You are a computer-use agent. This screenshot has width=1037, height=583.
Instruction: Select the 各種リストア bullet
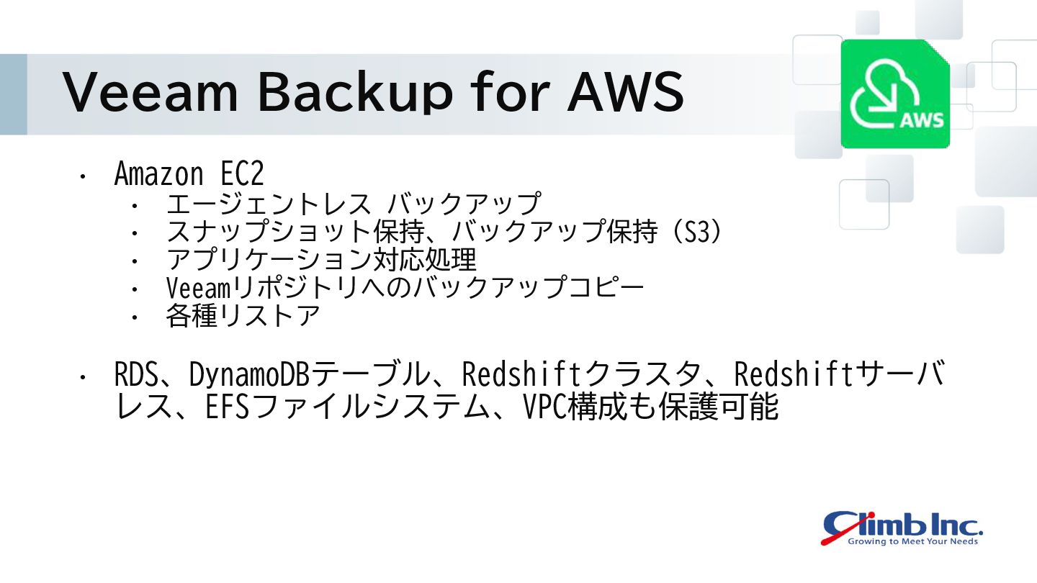tap(243, 316)
